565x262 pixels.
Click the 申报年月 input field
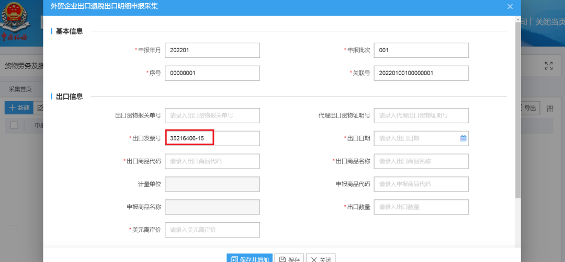212,50
